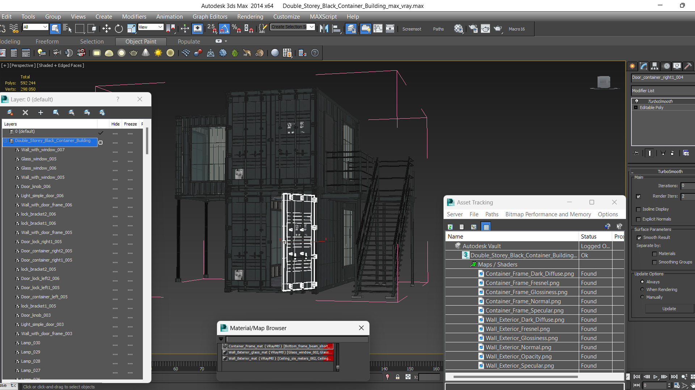Select the When Rendering update option

tap(642, 289)
